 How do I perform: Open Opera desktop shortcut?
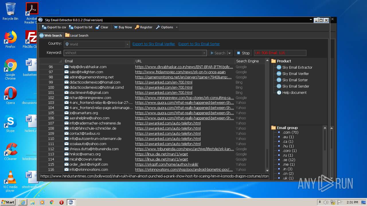click(10, 96)
